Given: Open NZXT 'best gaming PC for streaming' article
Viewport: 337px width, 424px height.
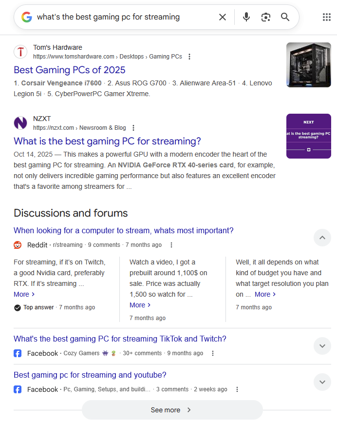Looking at the screenshot, I should click(x=107, y=141).
